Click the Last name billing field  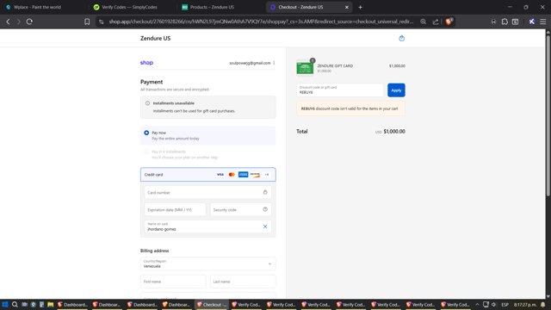tap(243, 282)
